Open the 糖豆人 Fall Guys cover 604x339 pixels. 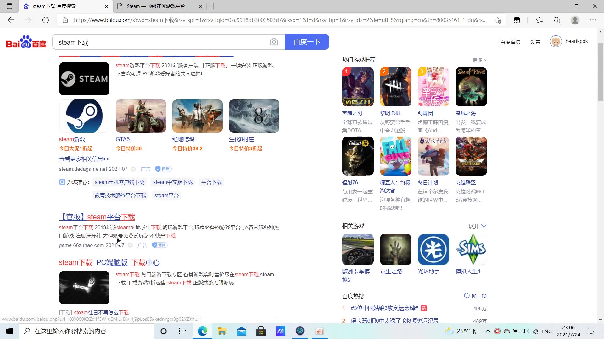[x=395, y=156]
